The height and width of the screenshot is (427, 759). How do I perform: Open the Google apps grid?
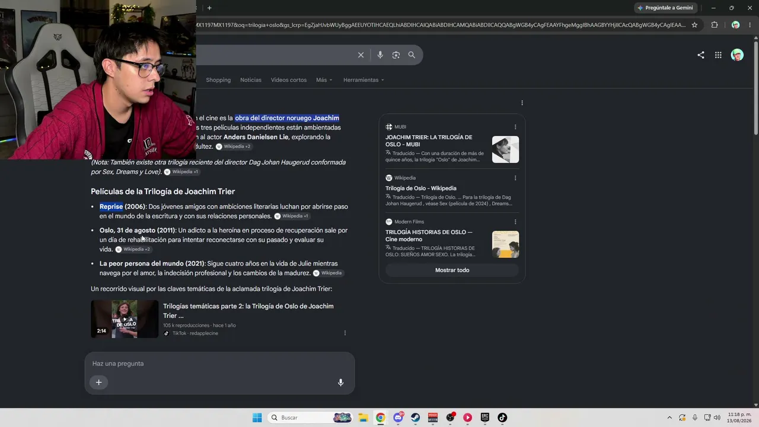pyautogui.click(x=718, y=55)
